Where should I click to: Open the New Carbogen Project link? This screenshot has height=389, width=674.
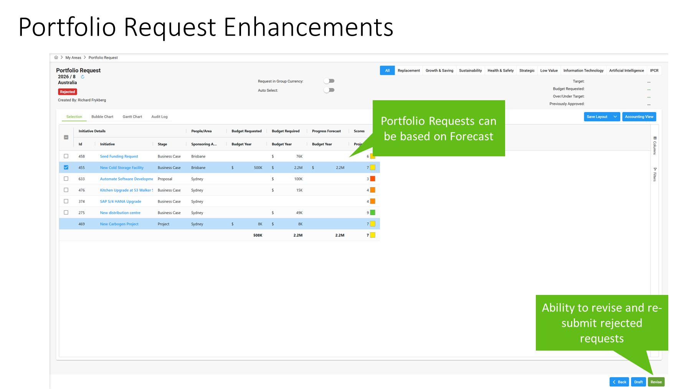[119, 224]
